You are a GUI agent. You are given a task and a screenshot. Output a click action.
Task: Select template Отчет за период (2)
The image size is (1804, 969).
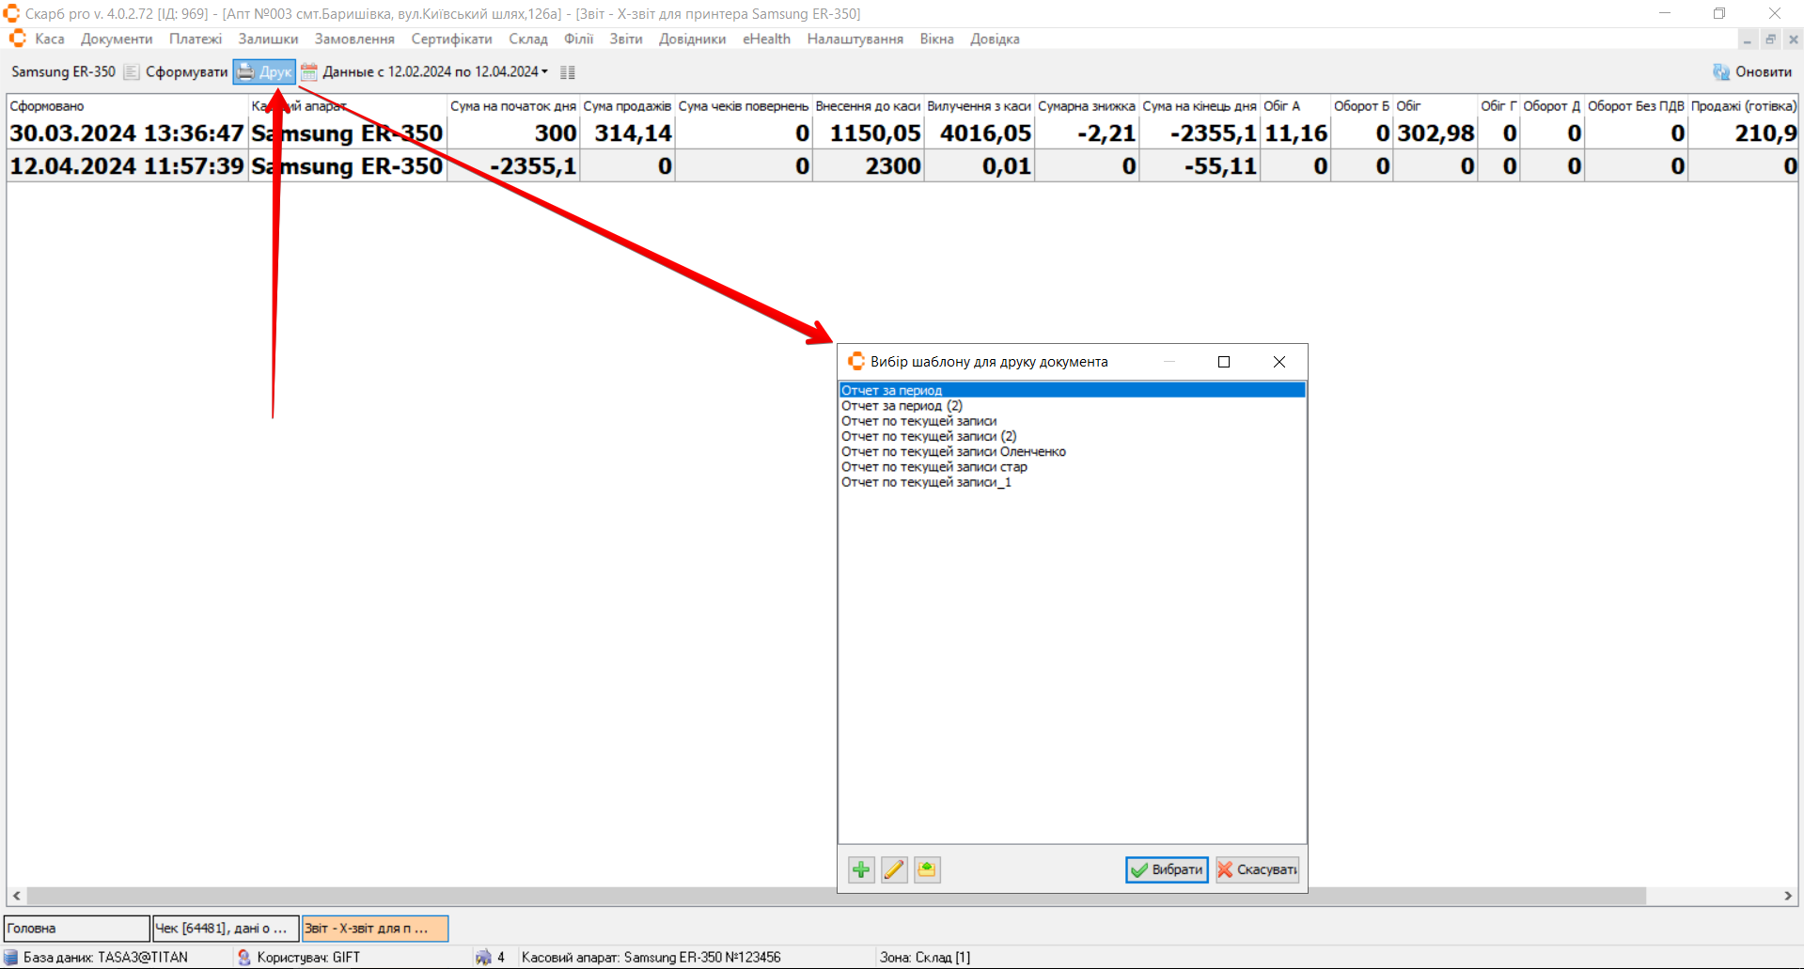902,406
